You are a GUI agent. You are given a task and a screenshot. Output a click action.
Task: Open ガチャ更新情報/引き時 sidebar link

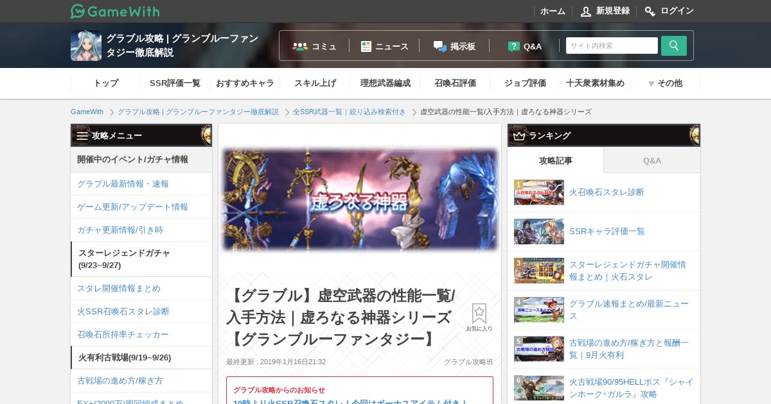(x=141, y=230)
